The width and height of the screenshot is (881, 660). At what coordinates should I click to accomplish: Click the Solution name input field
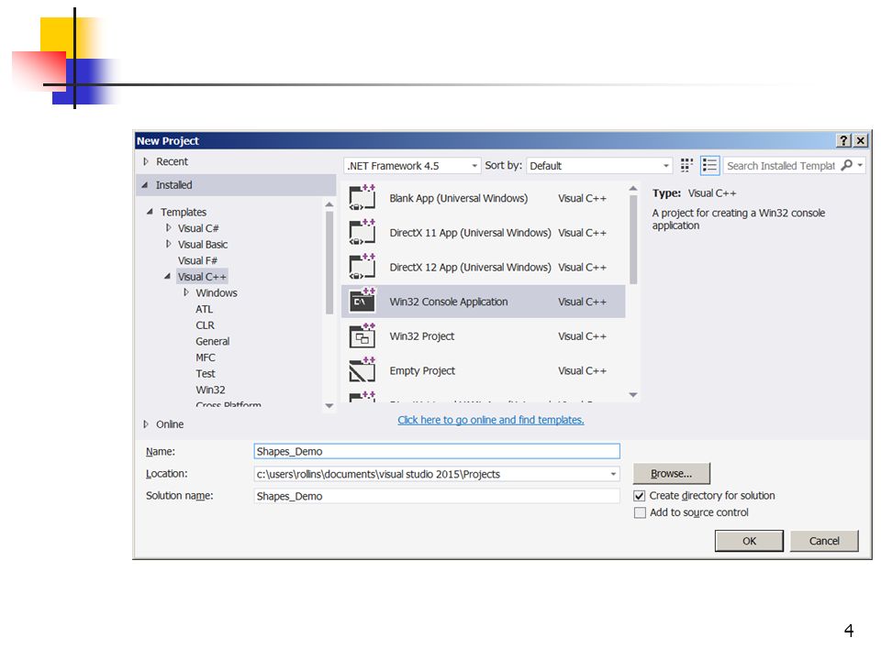[x=437, y=496]
